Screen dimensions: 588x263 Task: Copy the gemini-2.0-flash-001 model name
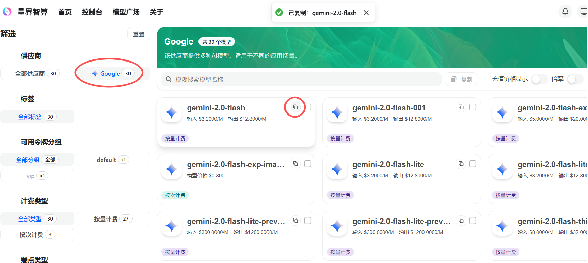pos(461,107)
